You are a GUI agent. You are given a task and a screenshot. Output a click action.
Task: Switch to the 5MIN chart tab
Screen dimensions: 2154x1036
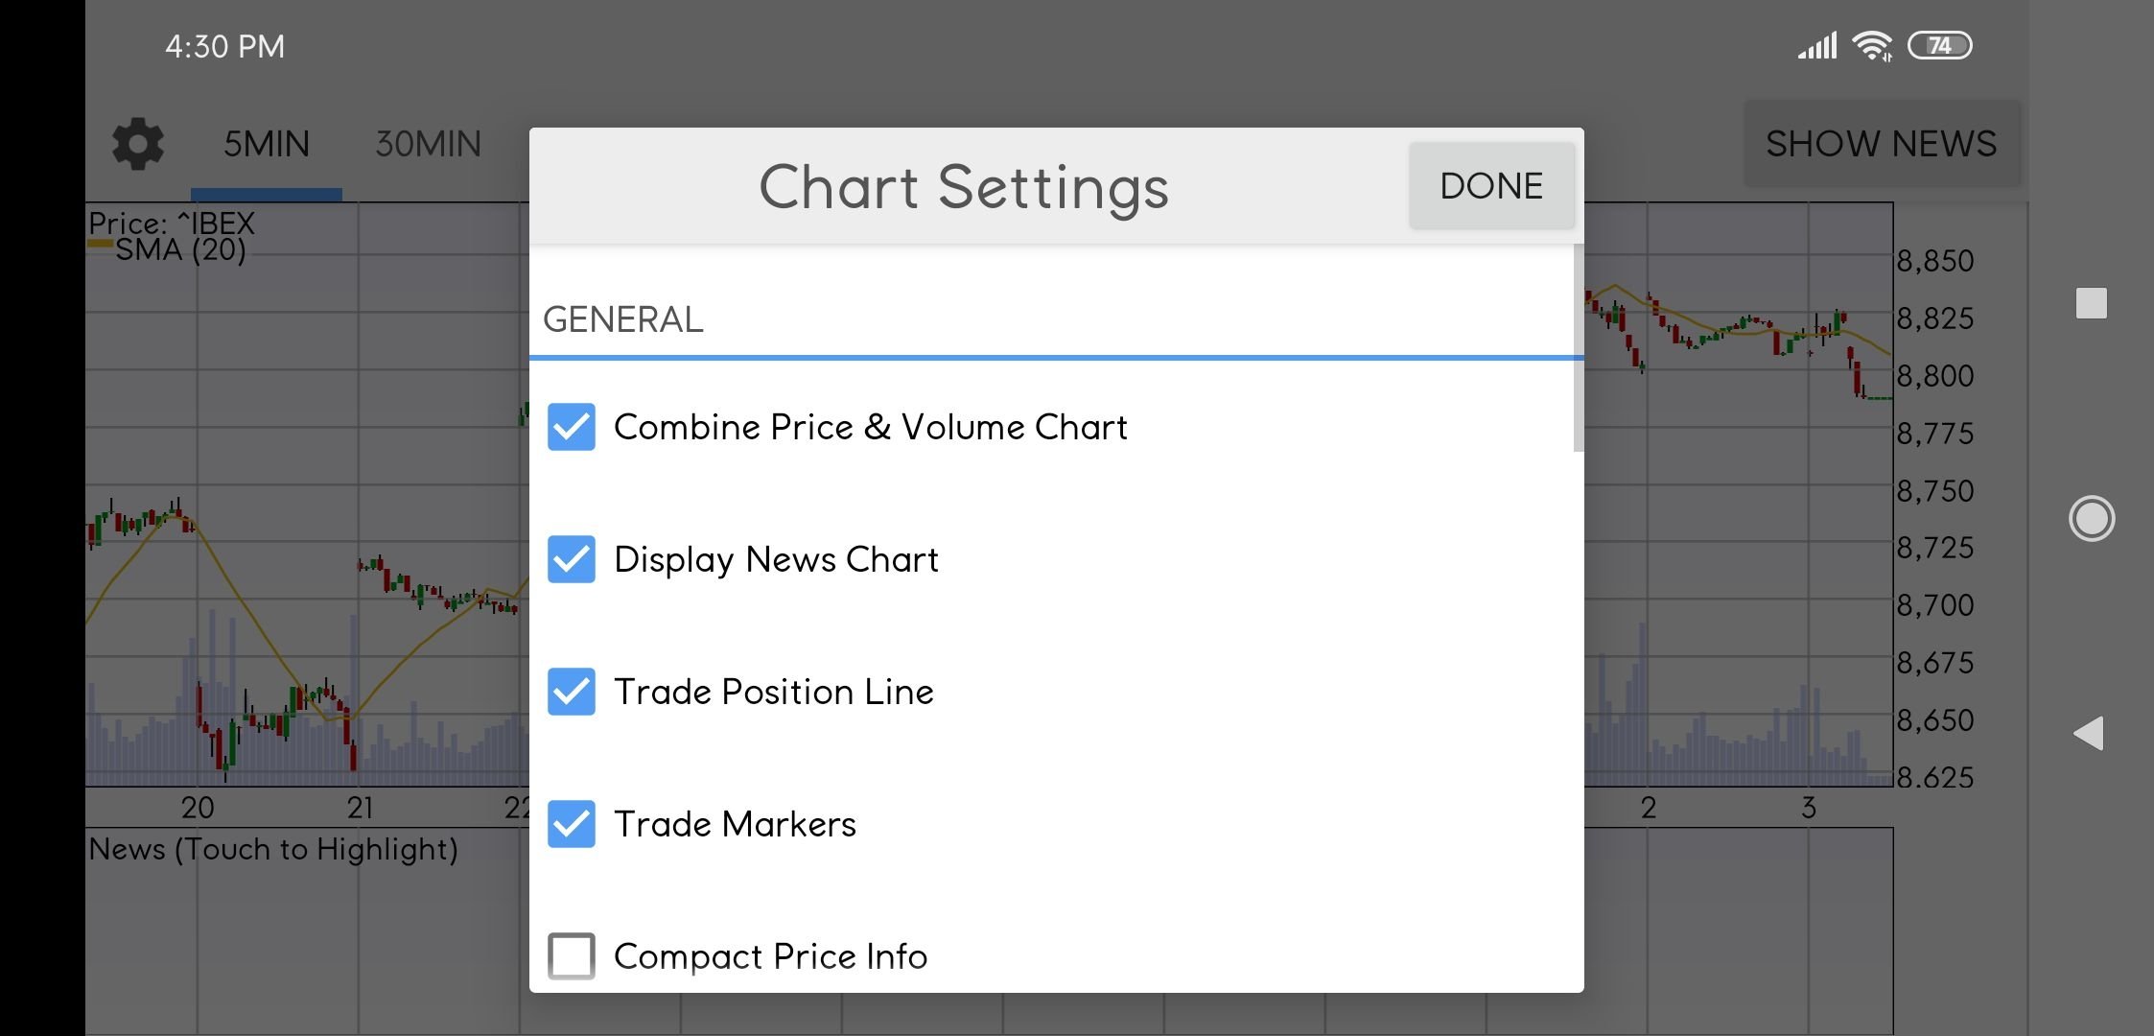click(x=267, y=145)
